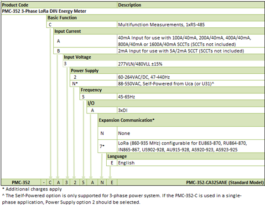Click the '5' cell in bottom code row
This screenshot has height=205, width=265.
coord(83,182)
